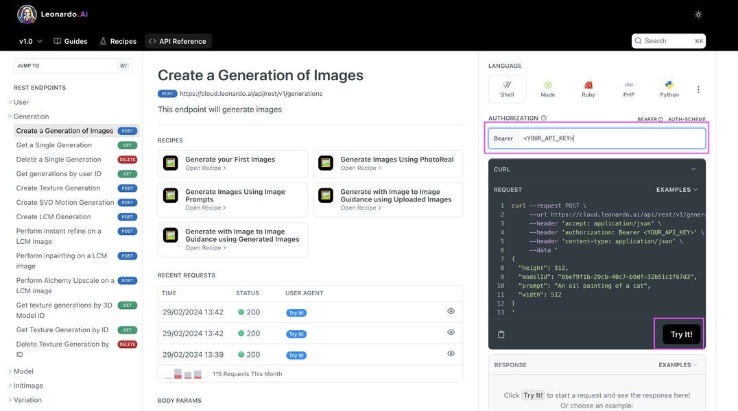
Task: Click the endpoint URL next to POST
Action: click(251, 94)
